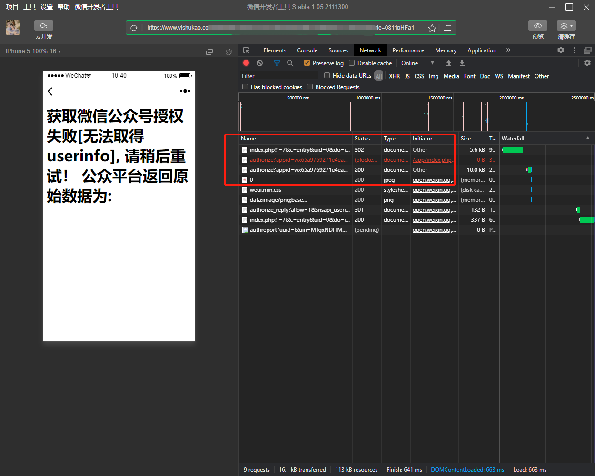Viewport: 595px width, 476px height.
Task: Open the 工具 menu
Action: point(30,7)
